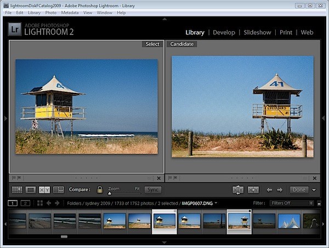Remove the Select photo with X
Image resolution: width=329 pixels, height=248 pixels.
coord(159,178)
